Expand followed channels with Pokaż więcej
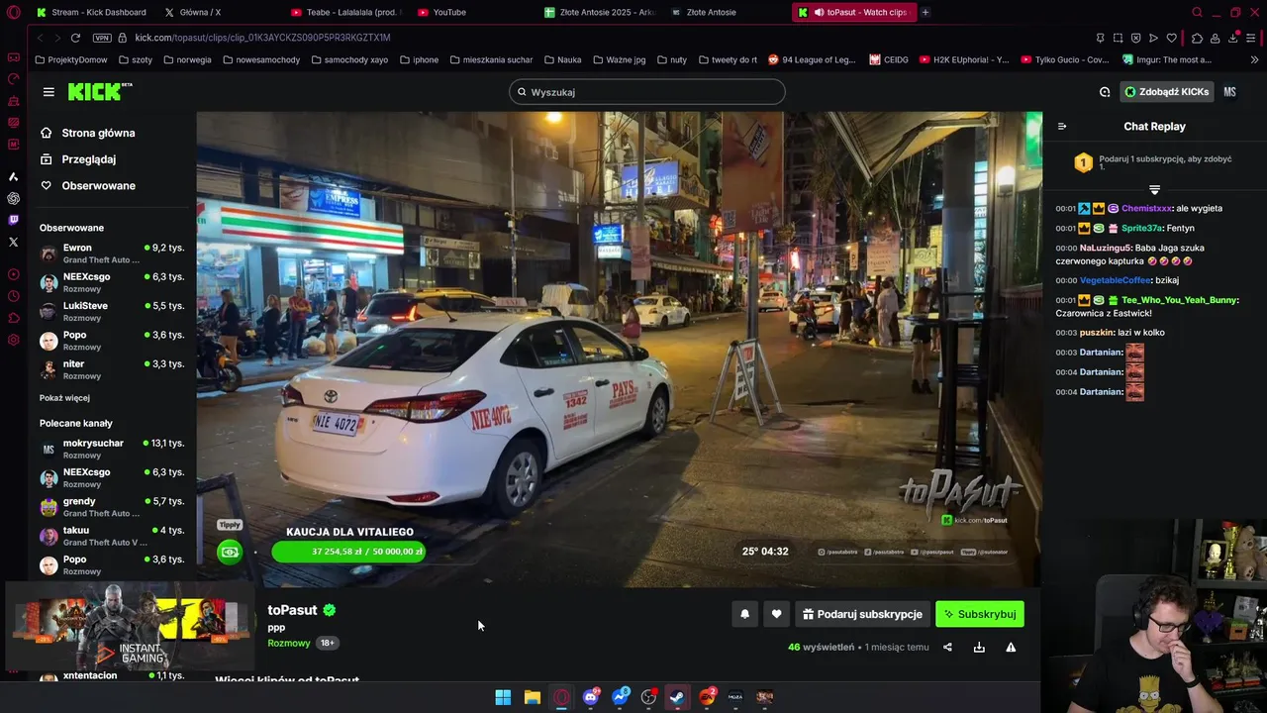This screenshot has height=713, width=1267. tap(64, 398)
